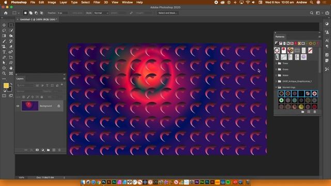Choose Add to selection mode

coord(31,13)
